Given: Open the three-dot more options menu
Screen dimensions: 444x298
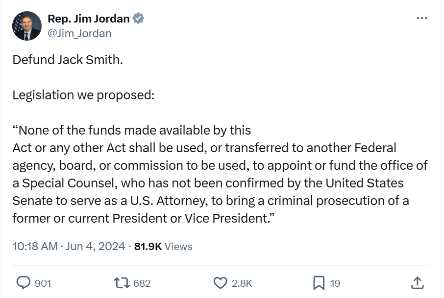Looking at the screenshot, I should click(421, 19).
